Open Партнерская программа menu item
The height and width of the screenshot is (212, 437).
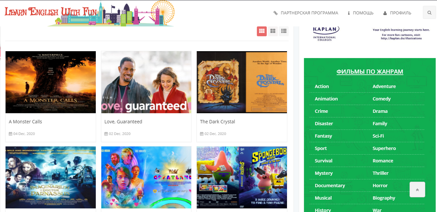pyautogui.click(x=306, y=13)
